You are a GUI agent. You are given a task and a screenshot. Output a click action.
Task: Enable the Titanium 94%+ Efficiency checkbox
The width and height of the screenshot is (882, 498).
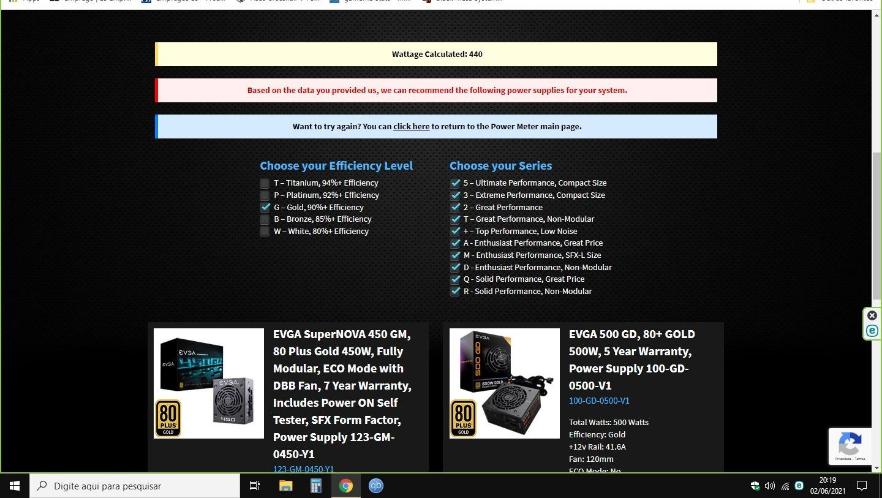[265, 183]
